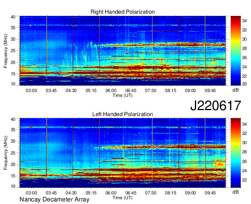
Task: Click the 15 MHz tick on Right Handed frequency axis
Action: tap(13, 74)
